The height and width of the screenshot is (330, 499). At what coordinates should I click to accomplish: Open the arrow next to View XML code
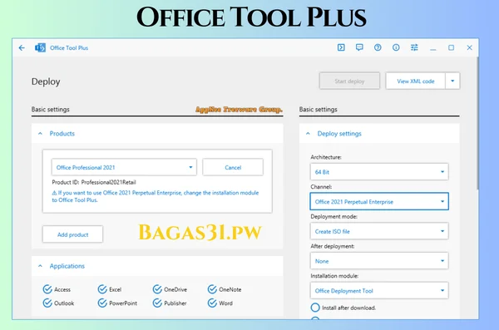coord(452,81)
